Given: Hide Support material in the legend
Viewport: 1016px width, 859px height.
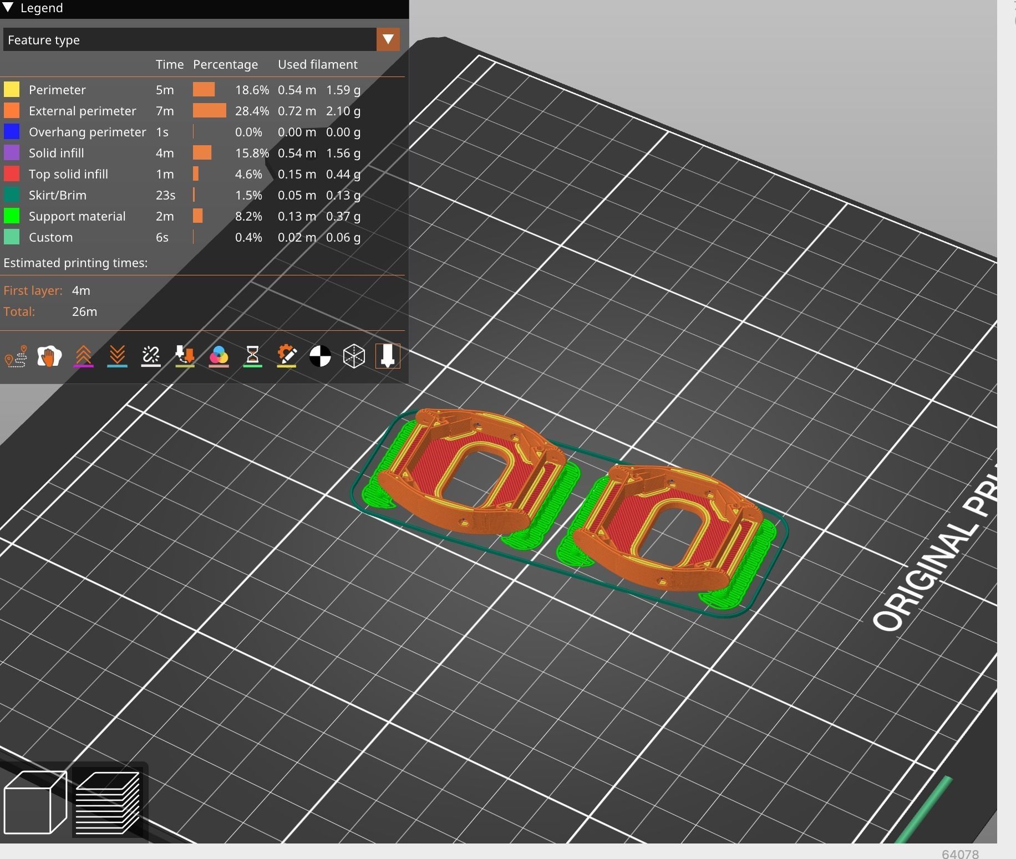Looking at the screenshot, I should click(x=77, y=216).
